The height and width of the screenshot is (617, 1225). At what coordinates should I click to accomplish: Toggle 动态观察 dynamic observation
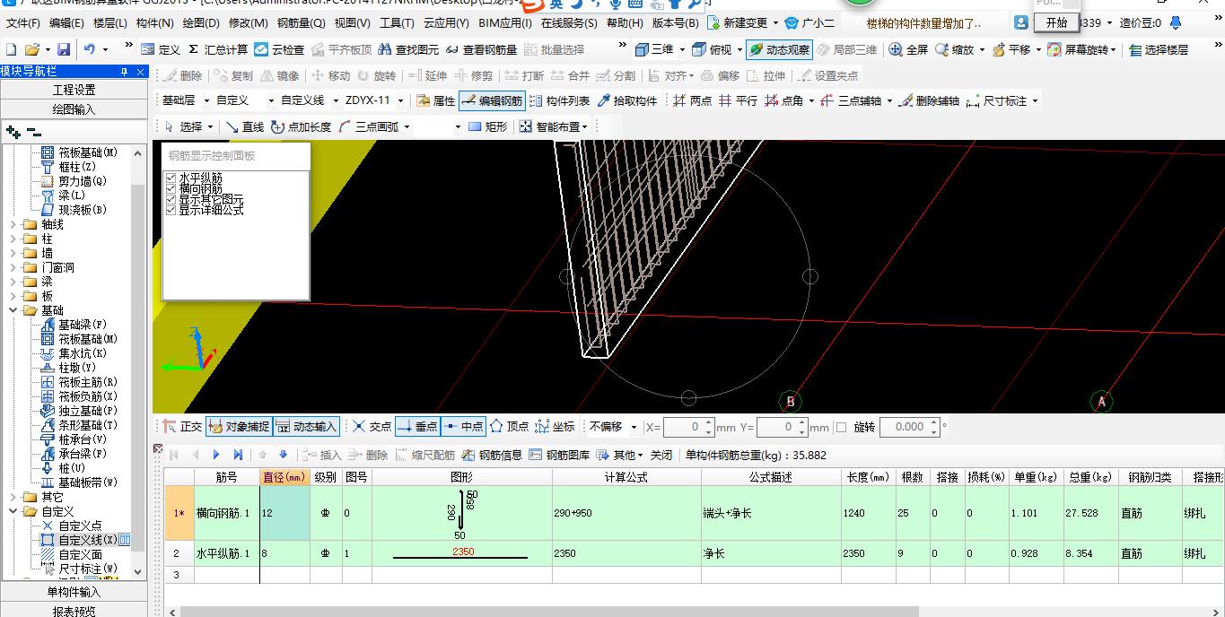tap(778, 49)
